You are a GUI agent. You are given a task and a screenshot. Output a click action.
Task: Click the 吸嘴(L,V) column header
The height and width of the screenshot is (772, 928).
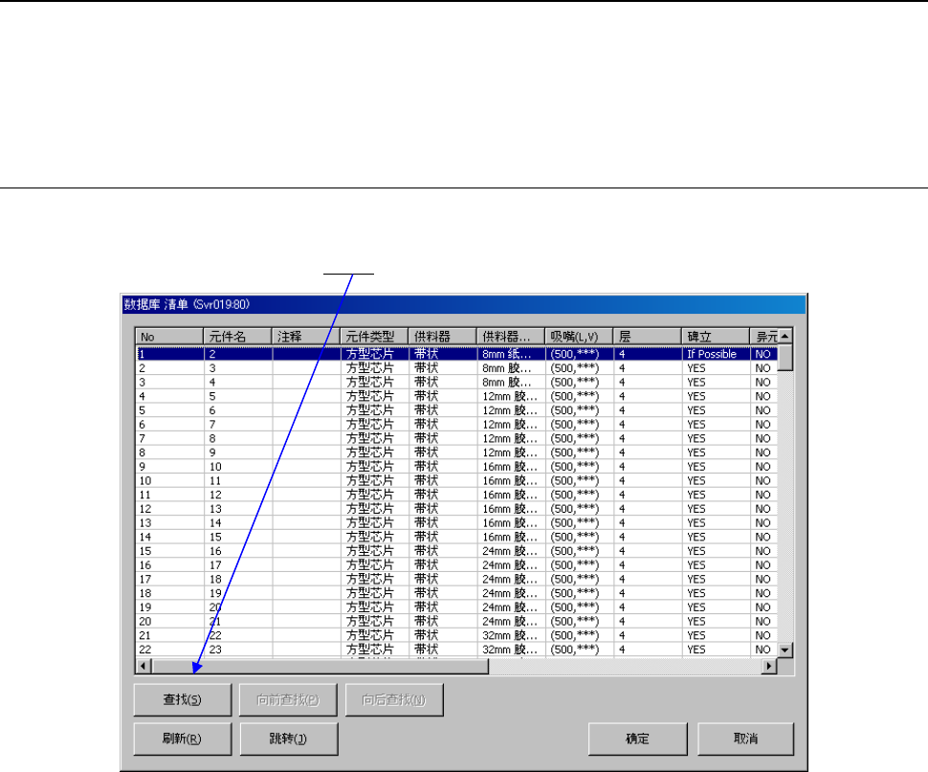click(578, 337)
